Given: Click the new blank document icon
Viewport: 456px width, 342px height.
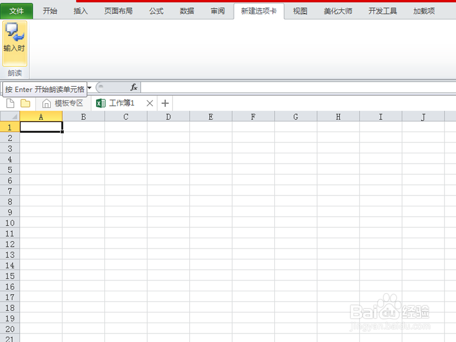Looking at the screenshot, I should click(10, 103).
